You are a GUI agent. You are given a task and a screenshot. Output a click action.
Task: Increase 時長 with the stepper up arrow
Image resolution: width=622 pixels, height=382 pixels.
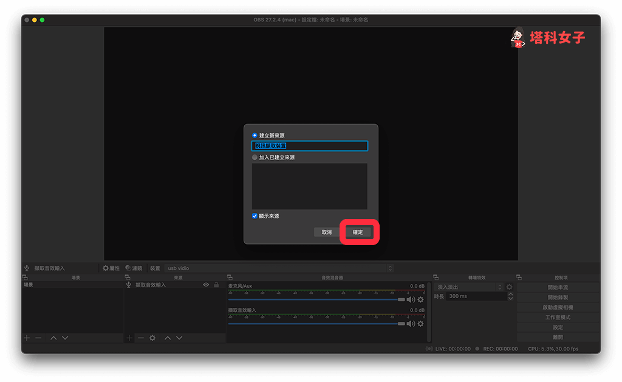click(x=510, y=294)
